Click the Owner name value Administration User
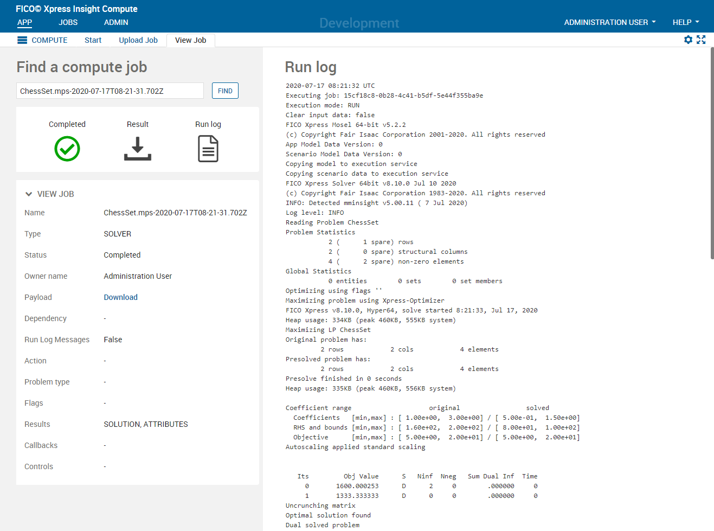The height and width of the screenshot is (531, 714). (x=138, y=276)
